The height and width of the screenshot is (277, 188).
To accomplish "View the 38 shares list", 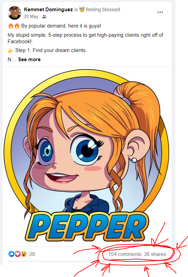I will click(x=155, y=254).
